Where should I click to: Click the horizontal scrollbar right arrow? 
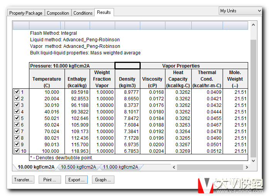click(247, 167)
